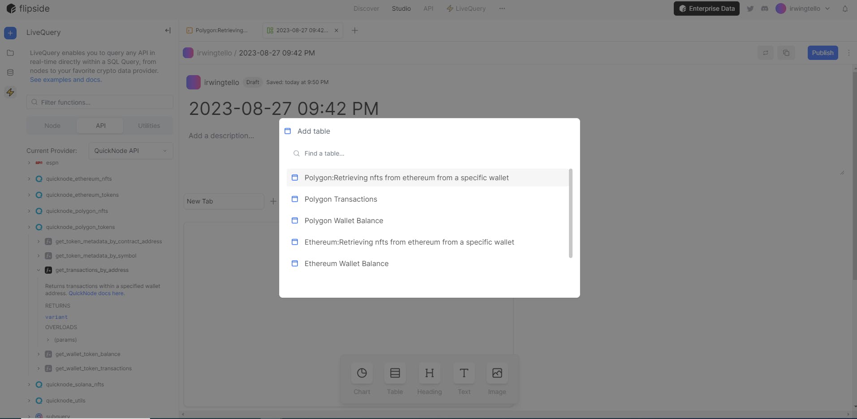Switch to the API tab
857x419 pixels.
pos(101,126)
